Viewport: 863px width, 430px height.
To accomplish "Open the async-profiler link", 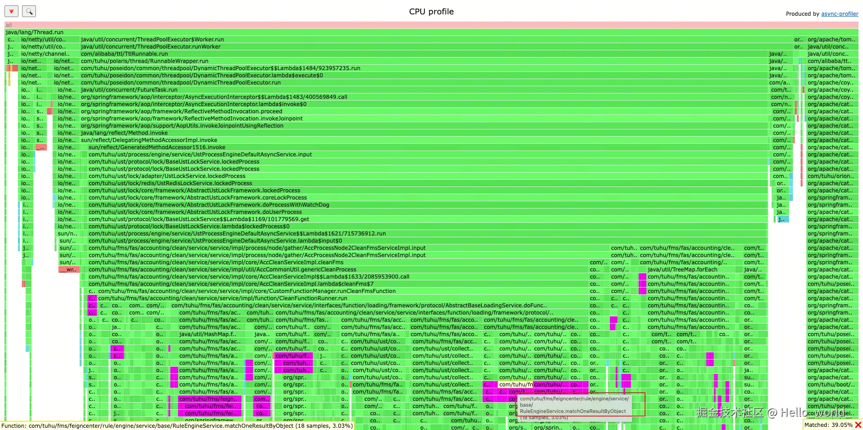I will coord(840,14).
